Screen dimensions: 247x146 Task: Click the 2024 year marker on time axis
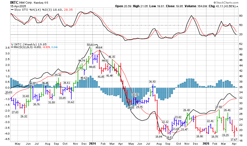[92, 144]
